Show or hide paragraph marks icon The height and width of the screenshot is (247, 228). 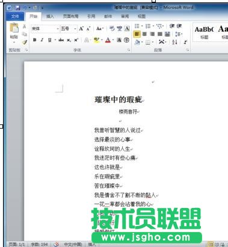point(185,42)
